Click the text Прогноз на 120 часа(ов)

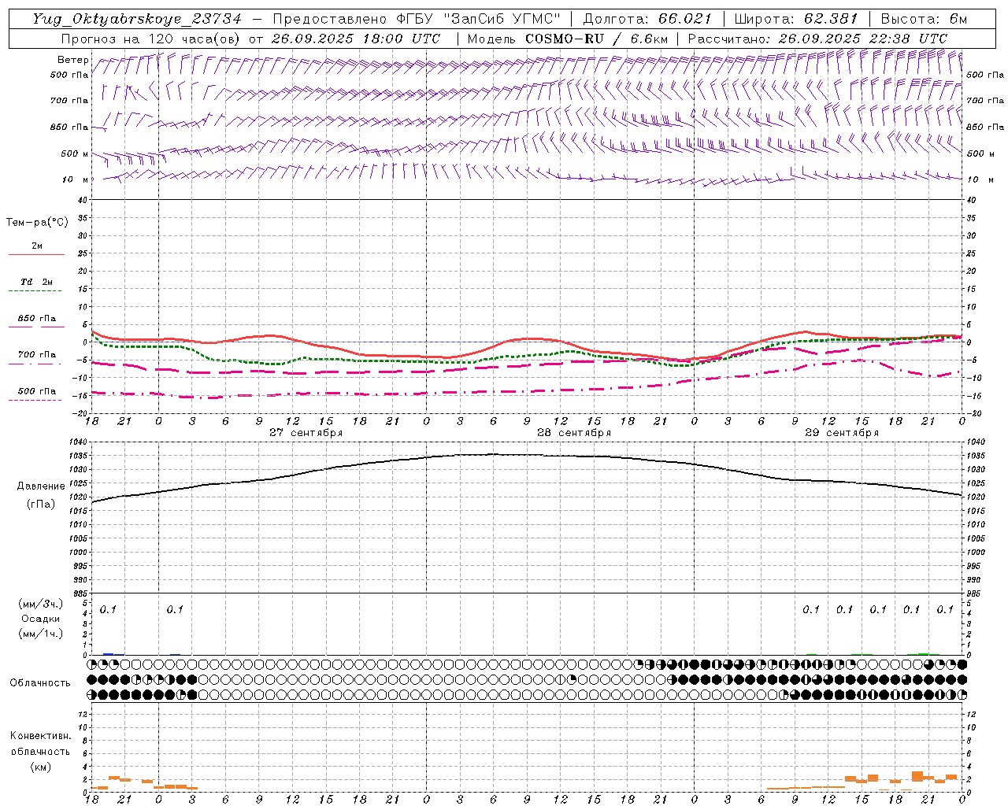coord(151,39)
